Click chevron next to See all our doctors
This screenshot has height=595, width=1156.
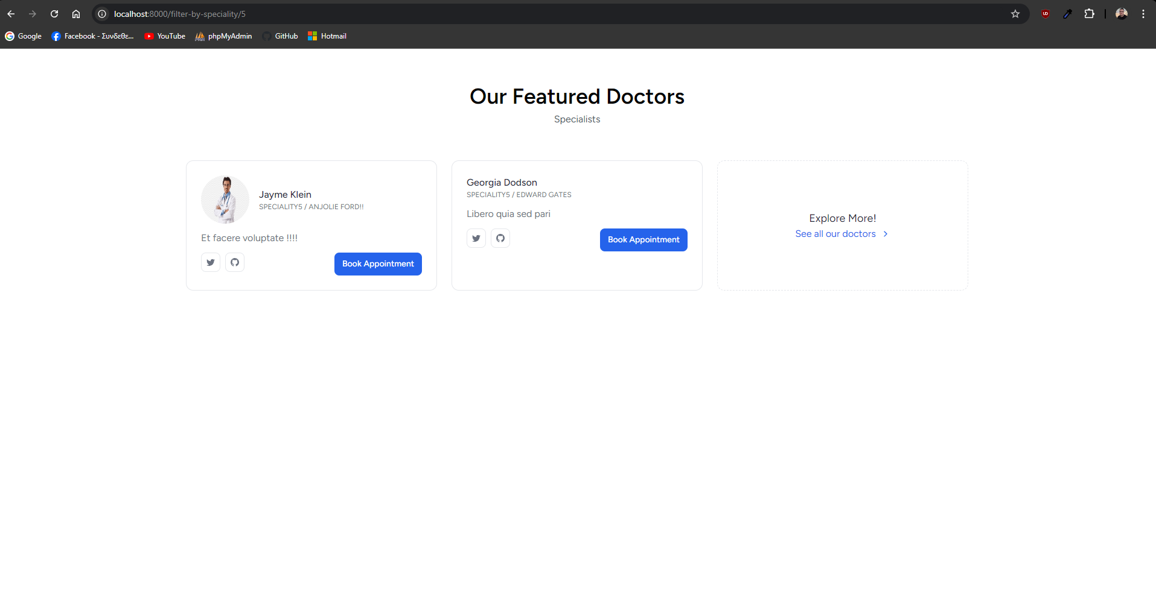point(886,234)
